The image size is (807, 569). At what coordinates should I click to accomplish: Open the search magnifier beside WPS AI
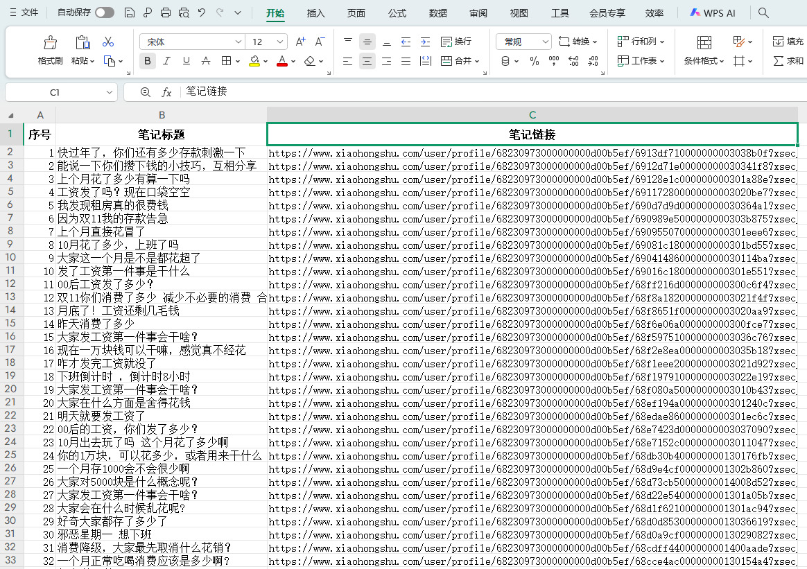[763, 12]
